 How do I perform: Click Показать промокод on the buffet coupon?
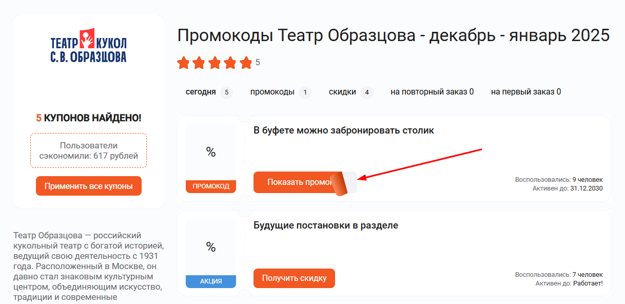click(298, 182)
